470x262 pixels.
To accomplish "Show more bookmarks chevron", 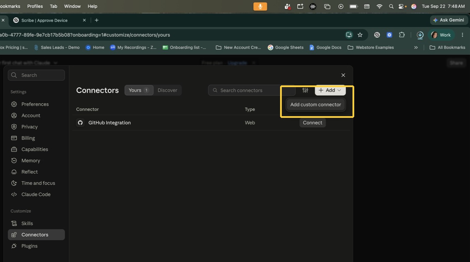I will click(x=416, y=47).
